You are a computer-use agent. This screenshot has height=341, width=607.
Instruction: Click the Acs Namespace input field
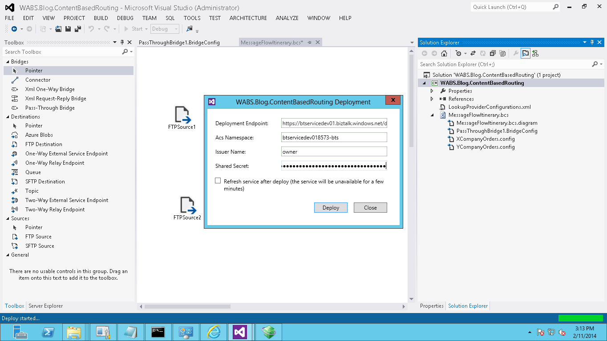334,137
